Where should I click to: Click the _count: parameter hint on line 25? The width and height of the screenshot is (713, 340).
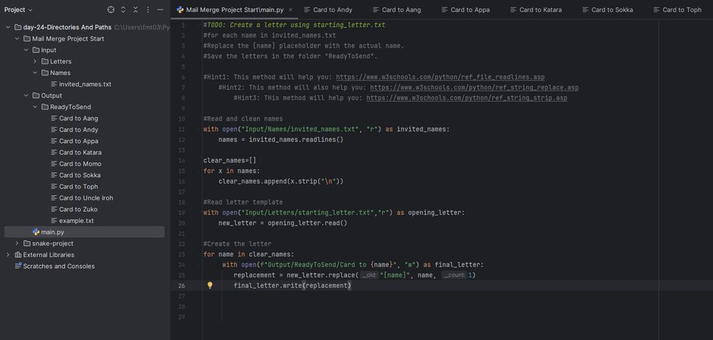click(453, 275)
